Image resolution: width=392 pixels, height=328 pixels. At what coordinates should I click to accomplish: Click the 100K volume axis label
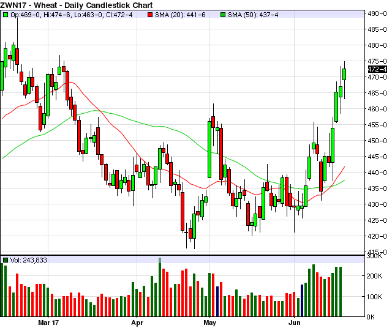coord(374,297)
